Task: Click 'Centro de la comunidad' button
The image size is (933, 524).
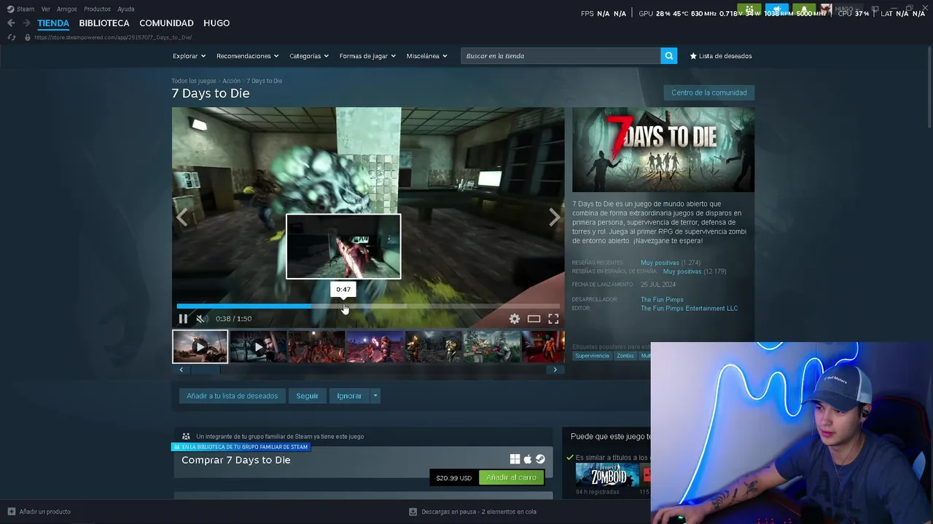Action: point(708,92)
